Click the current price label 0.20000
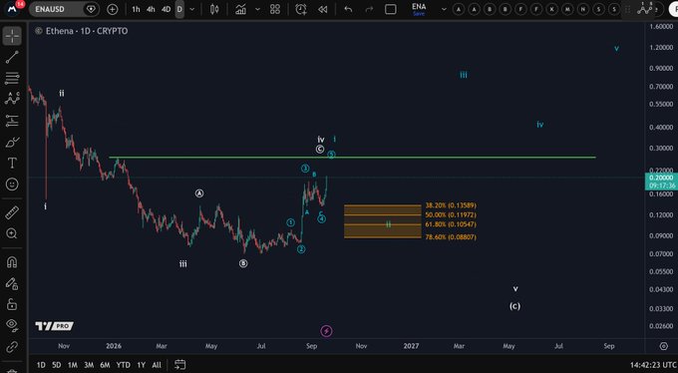The image size is (678, 373). (x=661, y=178)
